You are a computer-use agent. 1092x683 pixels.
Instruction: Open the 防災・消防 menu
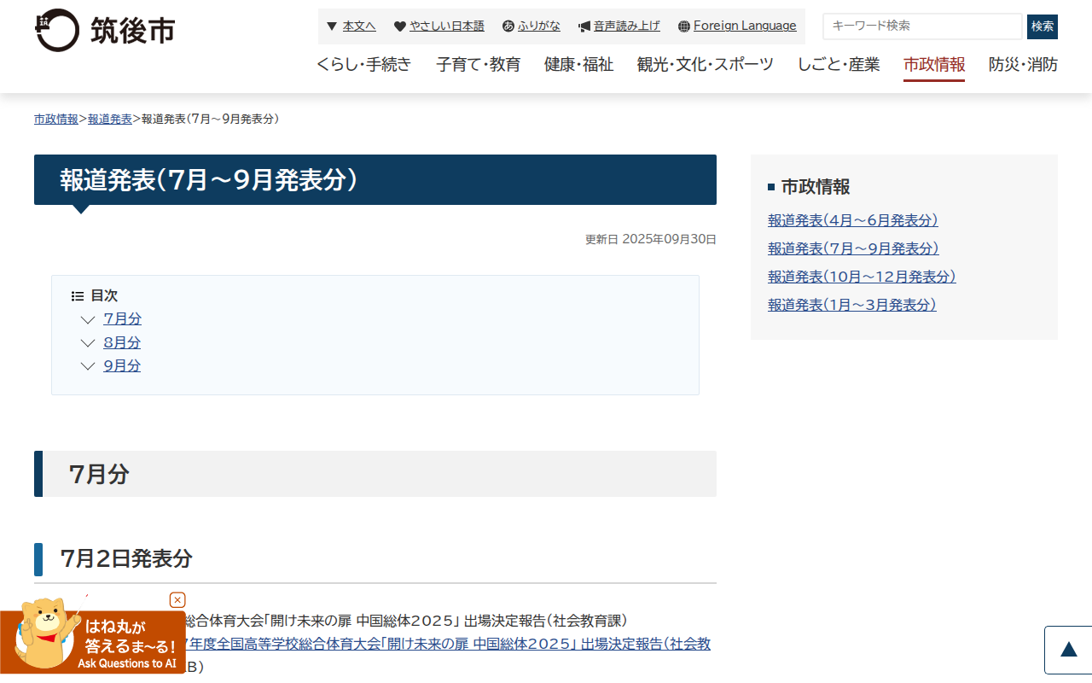pyautogui.click(x=1024, y=65)
